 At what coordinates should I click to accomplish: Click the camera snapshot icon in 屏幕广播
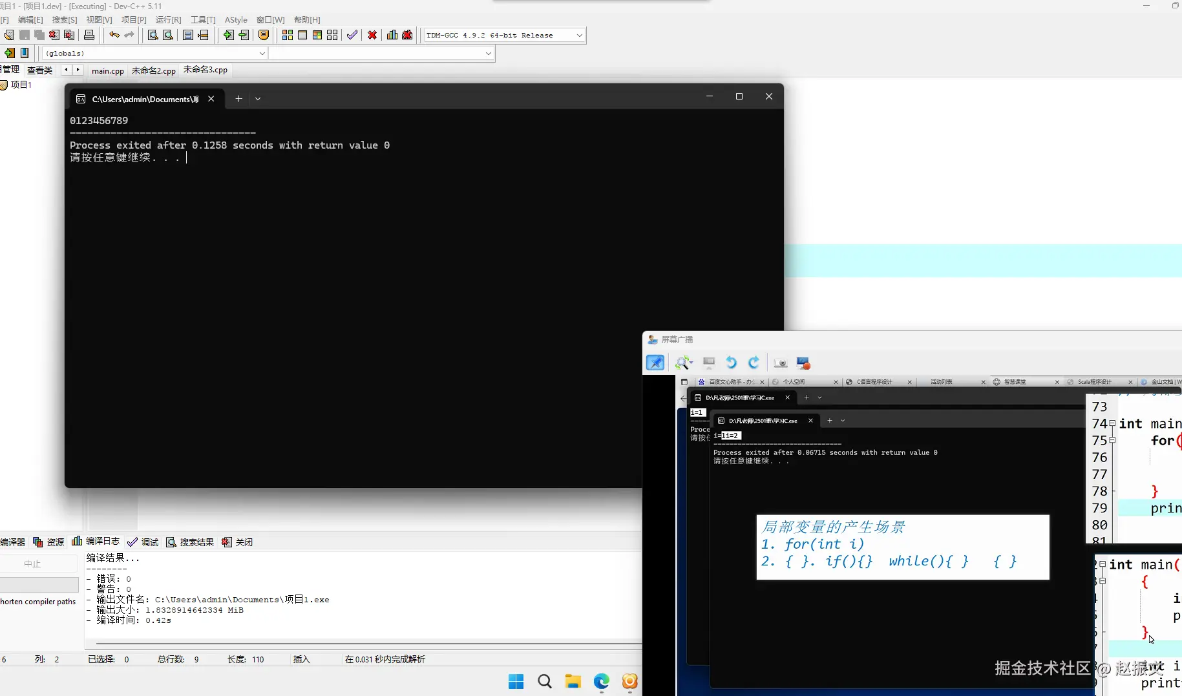click(x=781, y=363)
